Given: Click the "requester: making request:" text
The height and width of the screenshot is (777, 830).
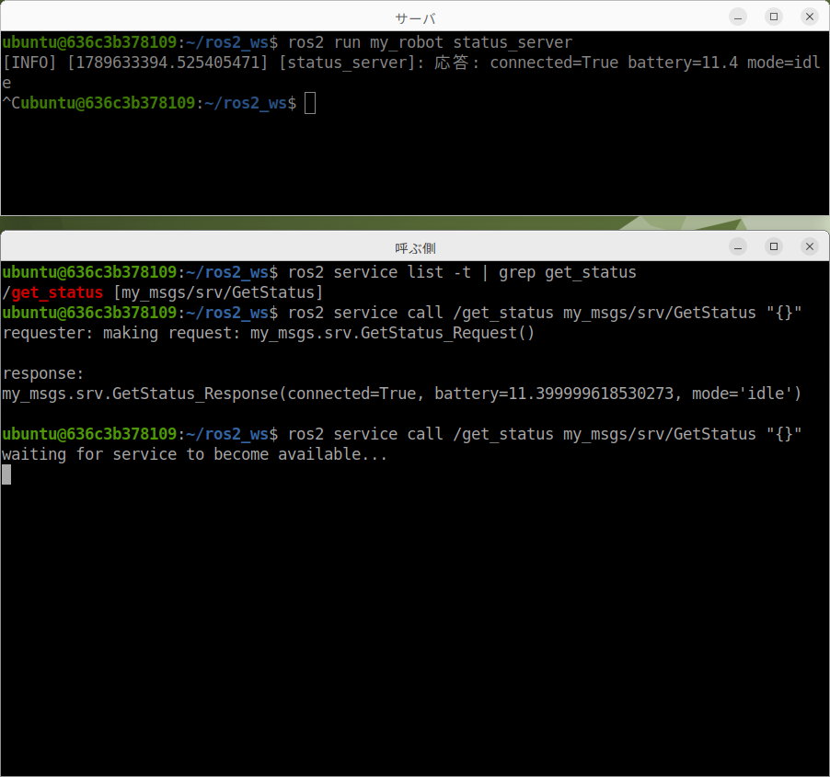Looking at the screenshot, I should tap(121, 333).
